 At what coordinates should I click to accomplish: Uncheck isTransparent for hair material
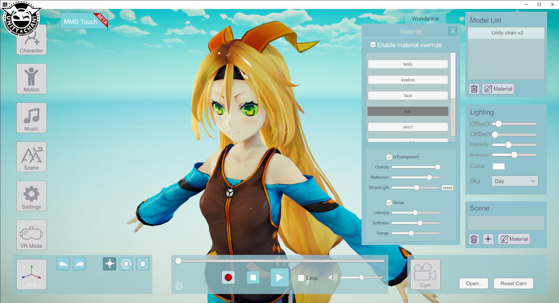[390, 157]
